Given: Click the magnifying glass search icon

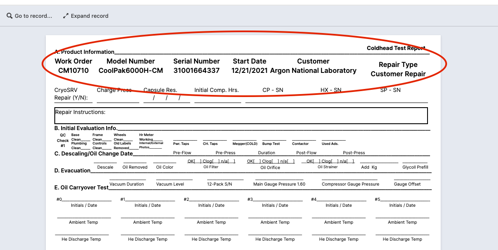Looking at the screenshot, I should coord(9,16).
